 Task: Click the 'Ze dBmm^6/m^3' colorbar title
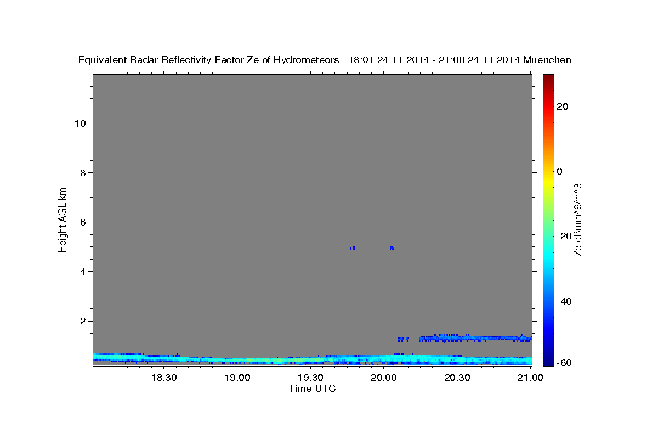tap(577, 219)
